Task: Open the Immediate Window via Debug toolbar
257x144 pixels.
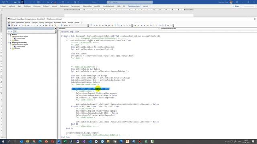Action: pyautogui.click(x=162, y=26)
